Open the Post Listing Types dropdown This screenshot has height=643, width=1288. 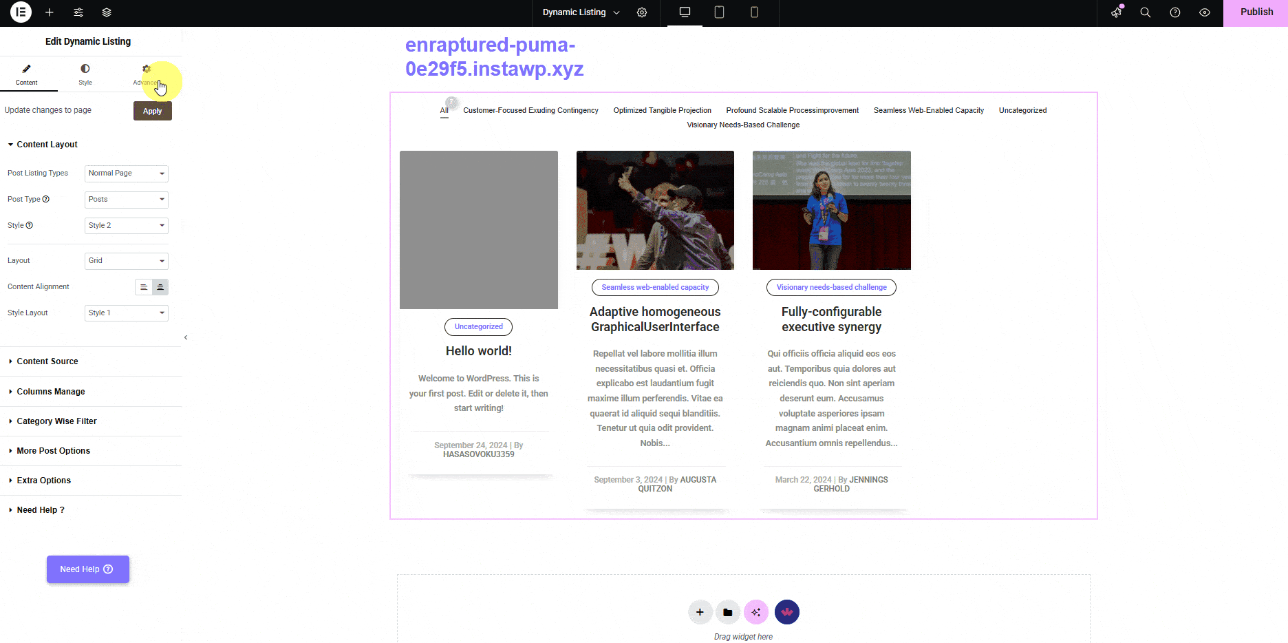coord(127,173)
